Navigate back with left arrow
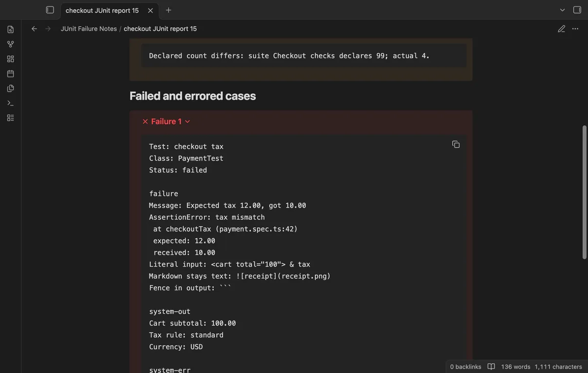The width and height of the screenshot is (588, 373). click(34, 28)
